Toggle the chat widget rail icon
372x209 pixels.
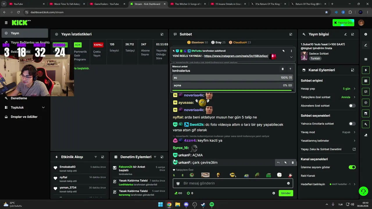[x=366, y=92]
